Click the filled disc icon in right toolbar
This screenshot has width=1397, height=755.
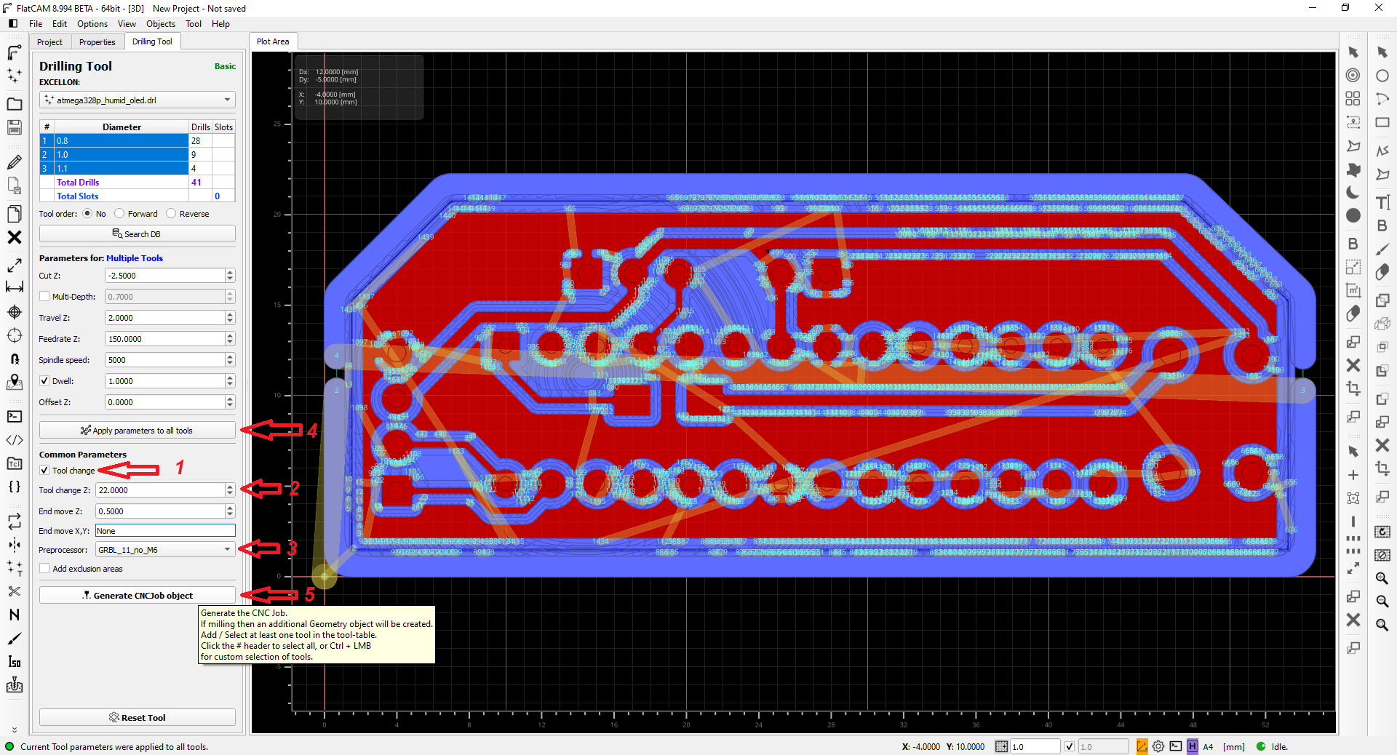[x=1353, y=215]
